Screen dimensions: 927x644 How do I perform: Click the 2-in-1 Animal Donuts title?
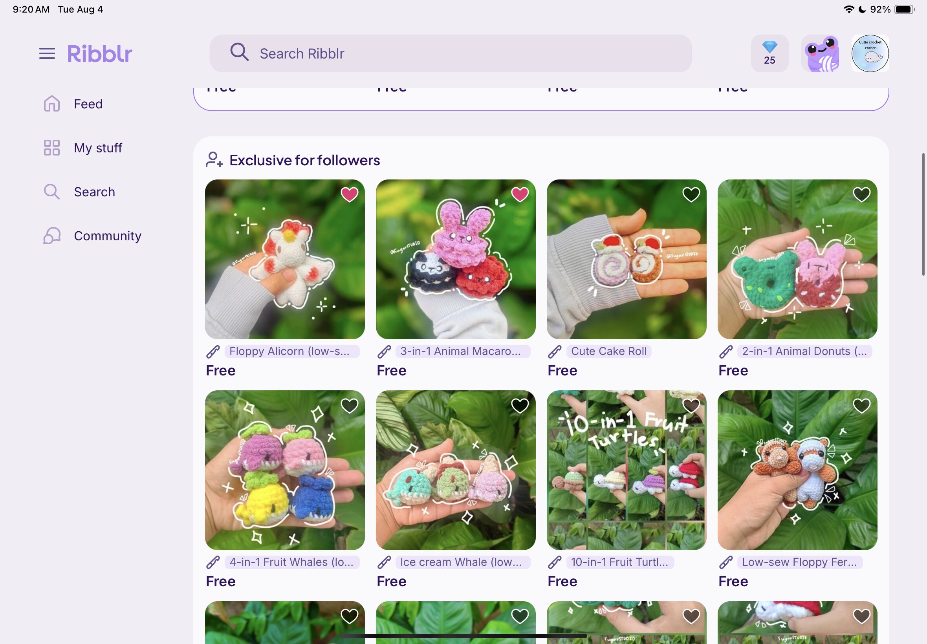[805, 351]
